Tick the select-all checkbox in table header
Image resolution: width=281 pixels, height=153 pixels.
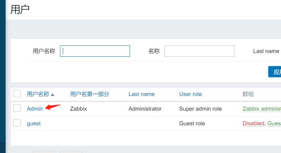point(17,93)
